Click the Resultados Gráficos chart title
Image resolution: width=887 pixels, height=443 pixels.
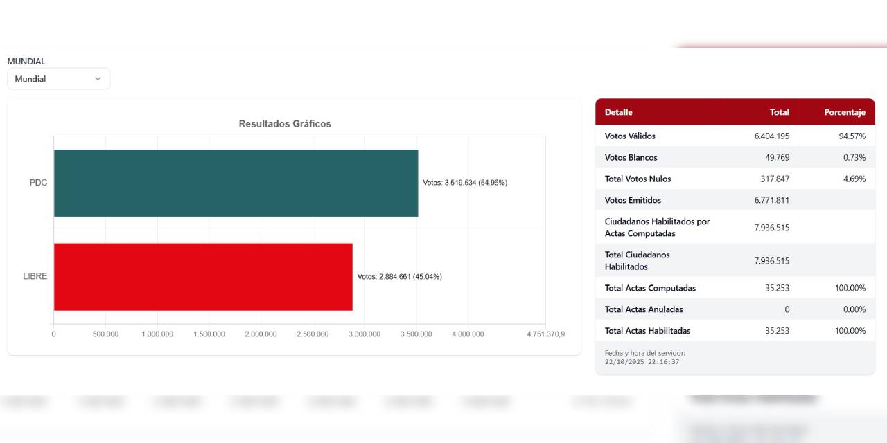click(x=285, y=124)
